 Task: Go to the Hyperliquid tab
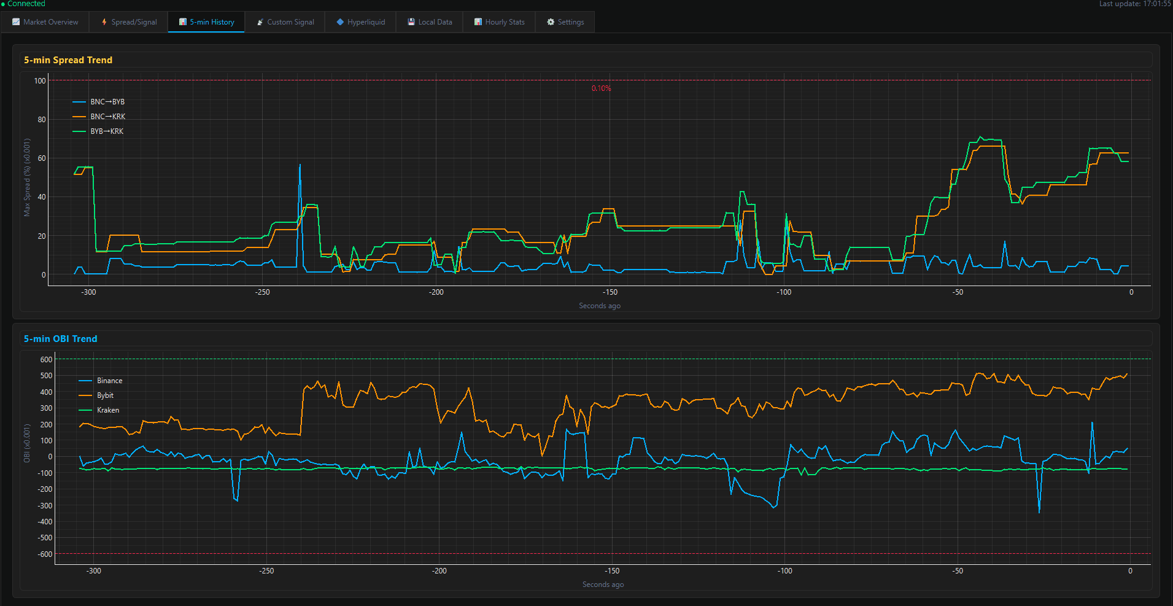(x=360, y=22)
